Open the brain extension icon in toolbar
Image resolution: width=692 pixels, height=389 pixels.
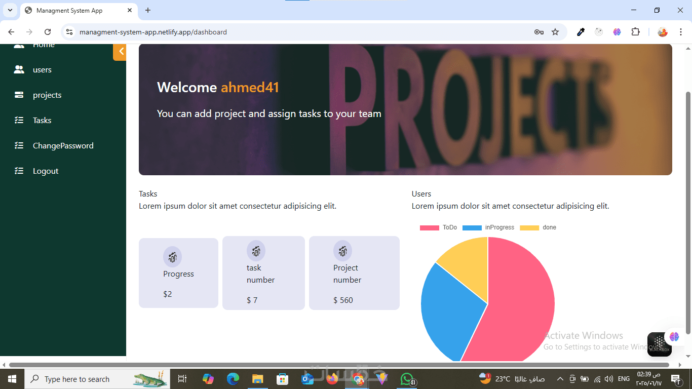click(617, 32)
